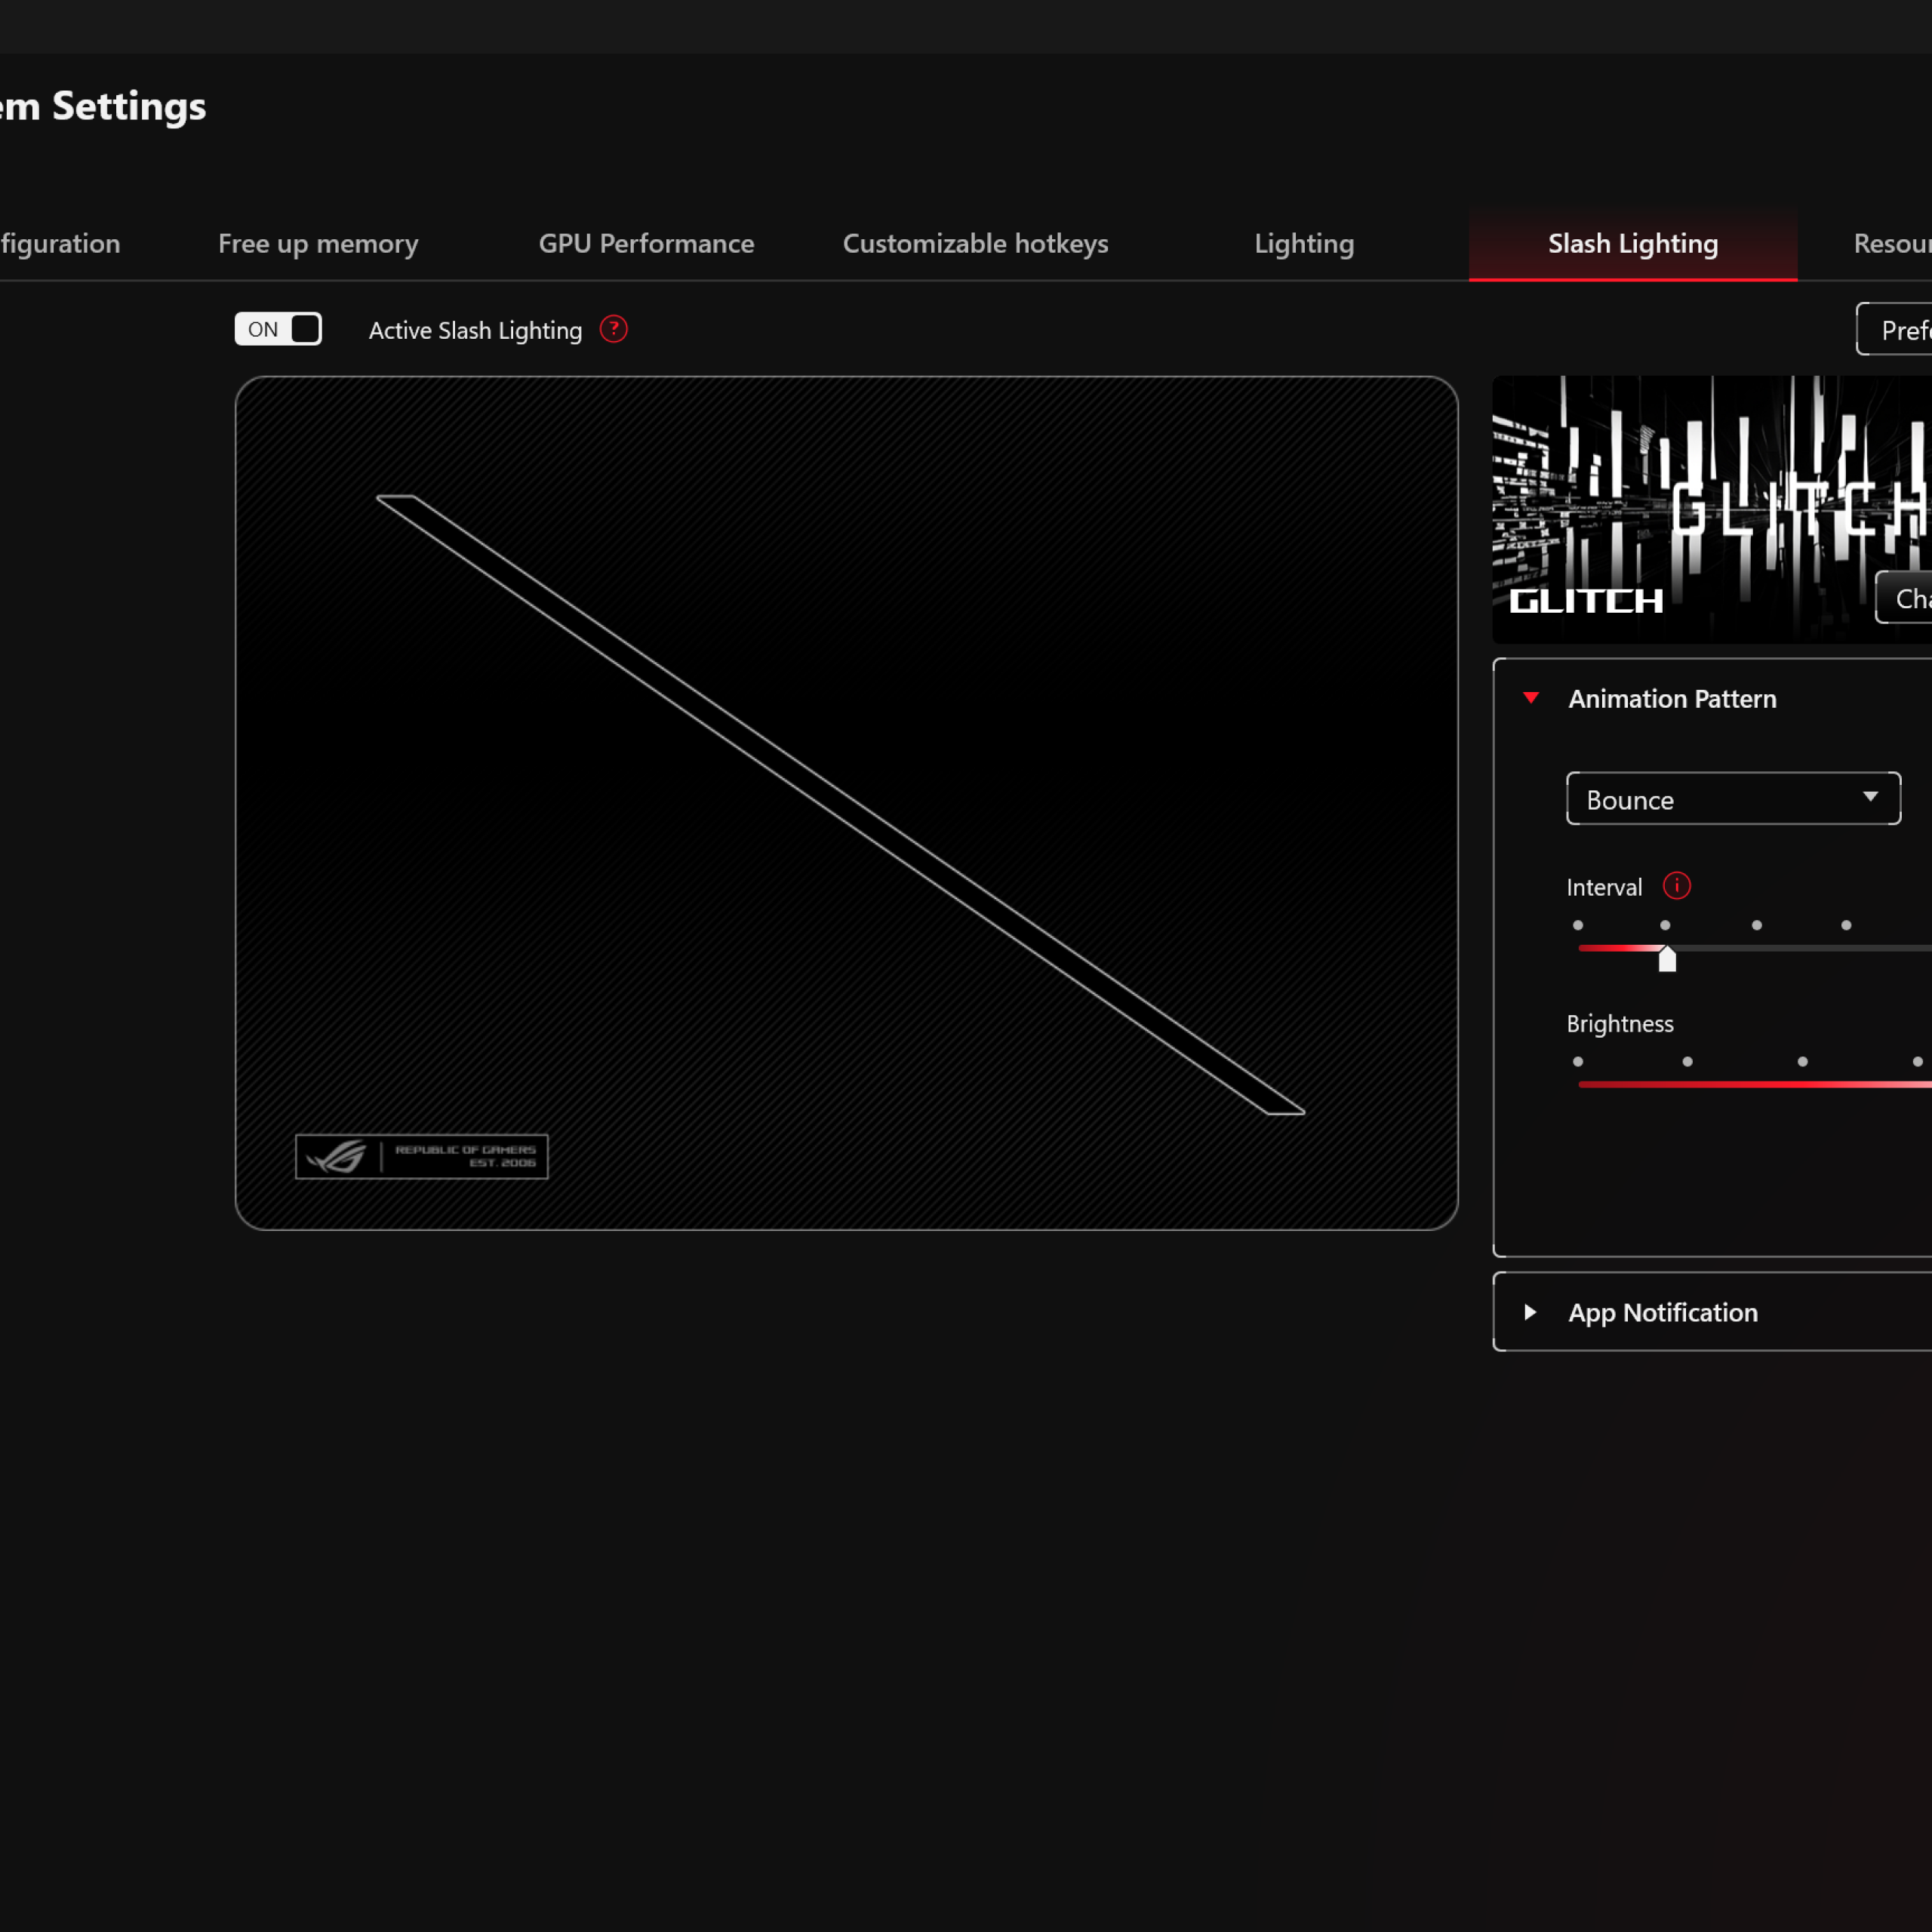Click the Preferences button at top right

[1900, 330]
